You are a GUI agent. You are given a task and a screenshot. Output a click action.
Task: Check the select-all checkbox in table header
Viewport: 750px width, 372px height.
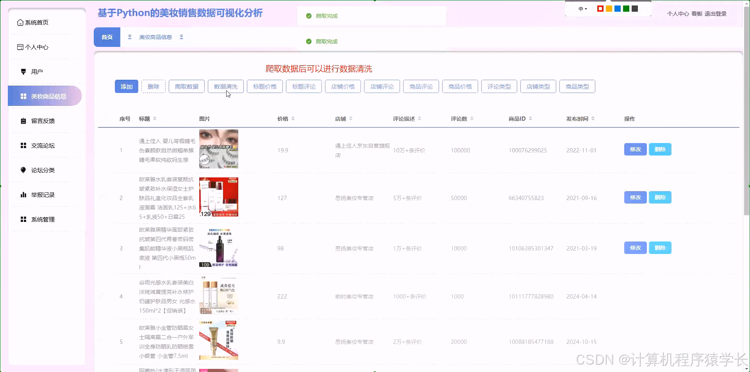click(103, 119)
